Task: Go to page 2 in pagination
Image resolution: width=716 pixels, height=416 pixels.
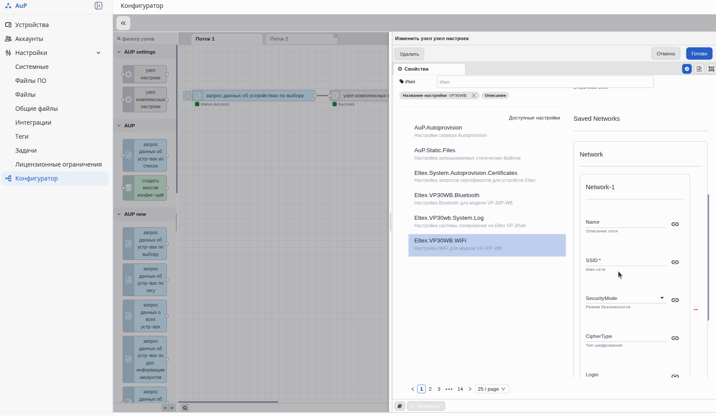Action: click(x=430, y=389)
